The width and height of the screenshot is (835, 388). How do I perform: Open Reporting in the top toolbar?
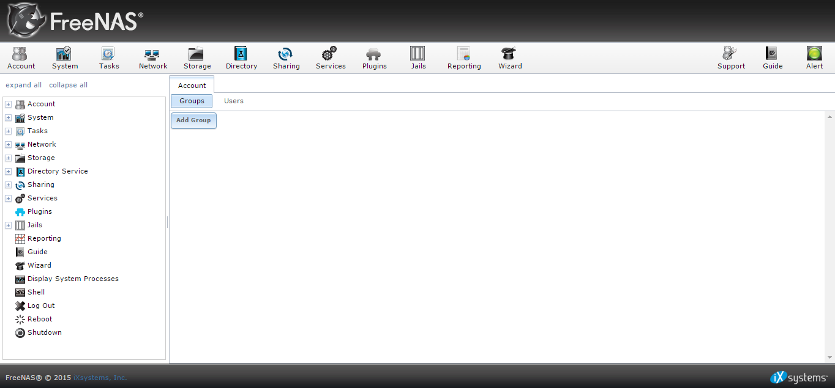pos(464,59)
